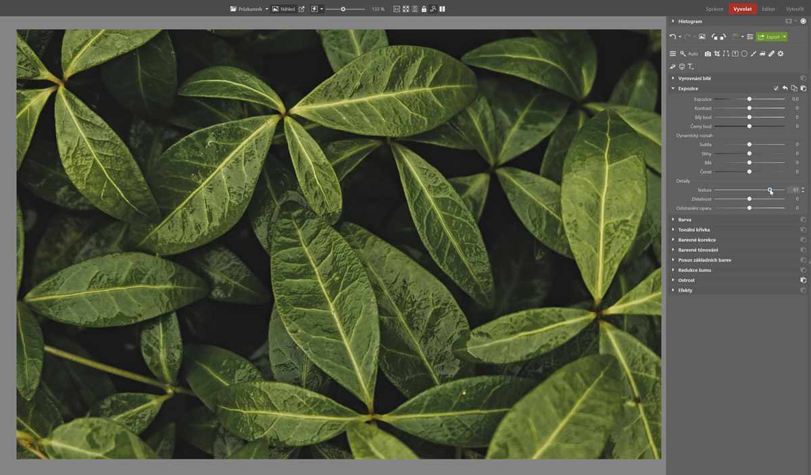Collapse the Expozice panel
This screenshot has height=475, width=811.
(x=673, y=89)
